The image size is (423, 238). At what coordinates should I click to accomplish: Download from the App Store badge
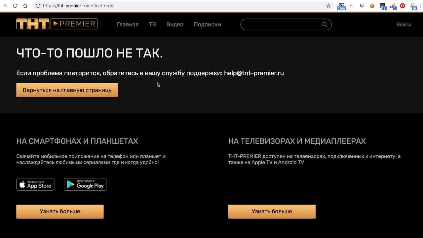[35, 184]
